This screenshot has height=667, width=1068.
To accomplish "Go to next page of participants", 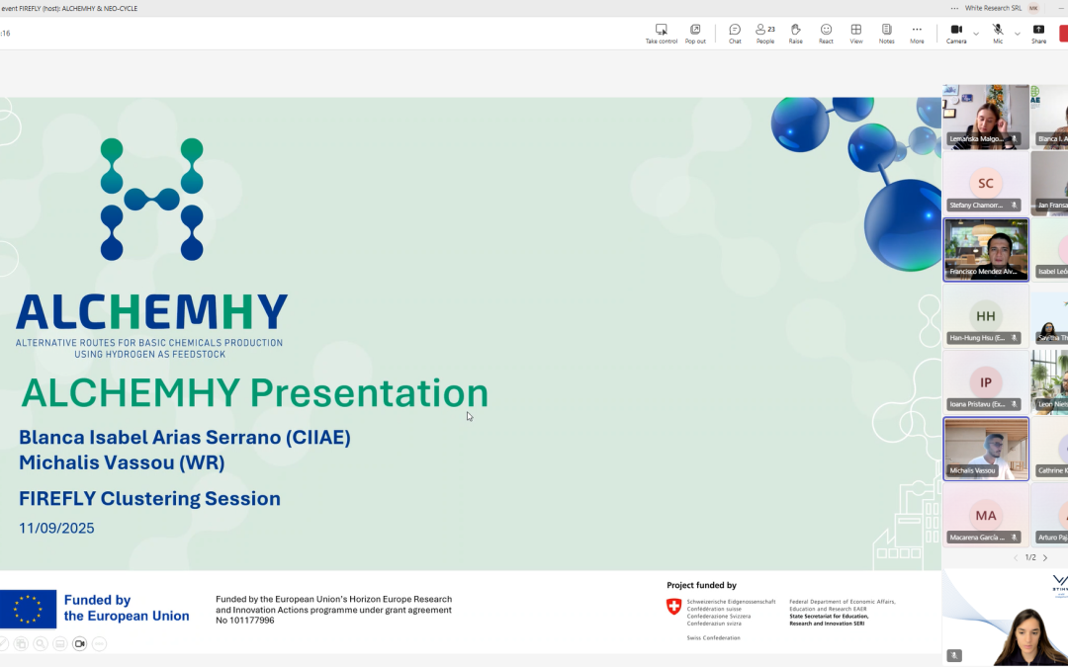I will click(x=1045, y=558).
